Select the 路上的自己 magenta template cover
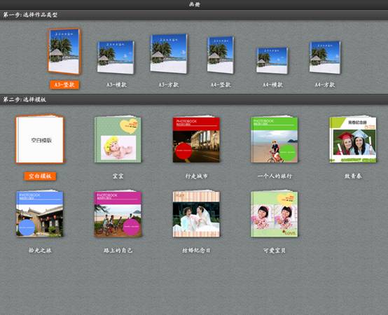388x315 pixels. pyautogui.click(x=118, y=213)
